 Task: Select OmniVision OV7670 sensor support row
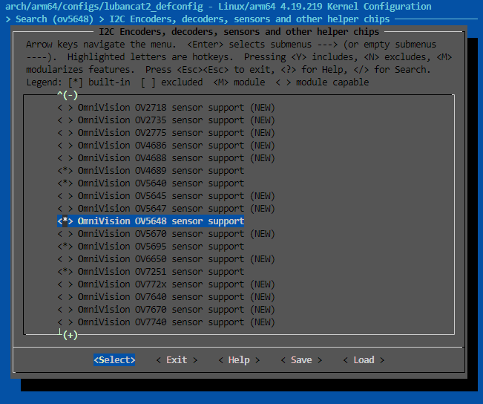coord(166,310)
